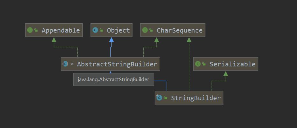297x128 pixels.
Task: Select the AbstractStringBuilder node label
Action: click(117, 64)
